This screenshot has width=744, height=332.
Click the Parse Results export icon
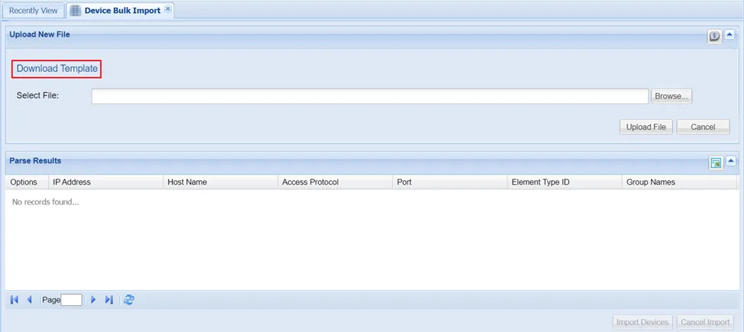[716, 163]
